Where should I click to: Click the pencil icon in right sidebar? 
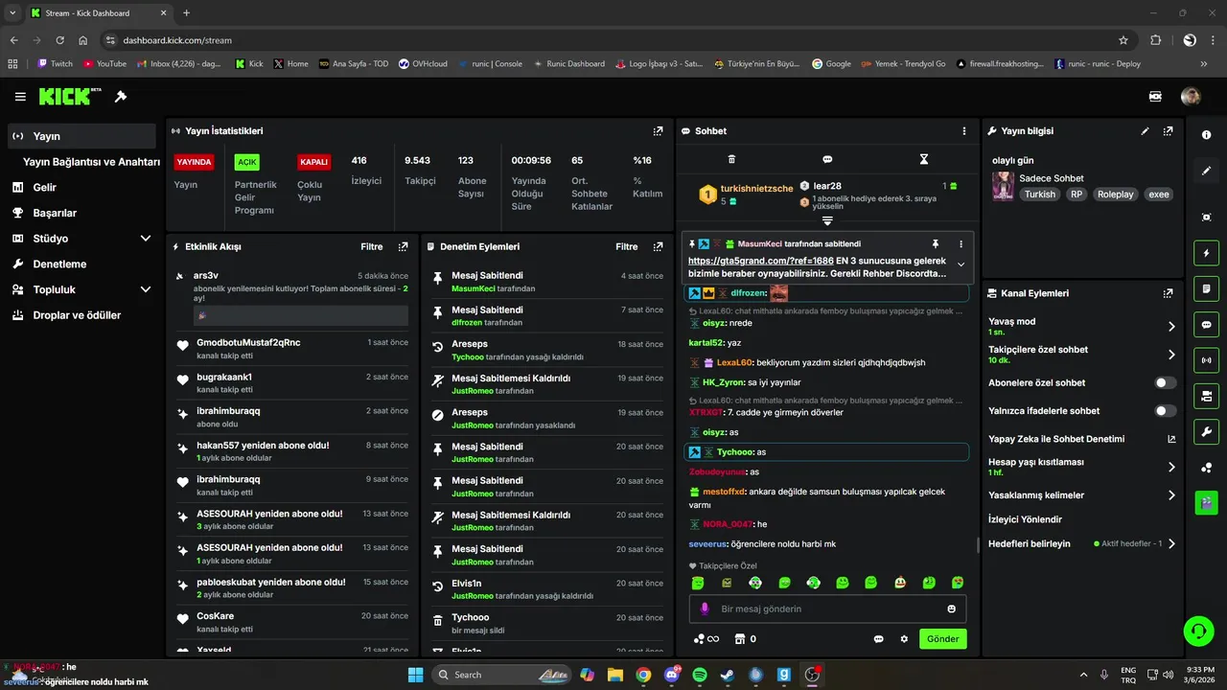pos(1206,171)
